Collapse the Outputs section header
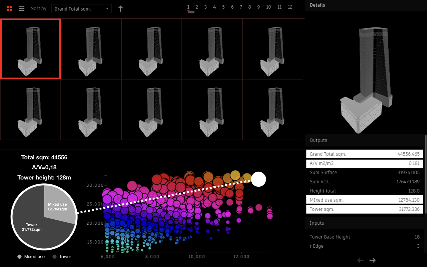Image resolution: width=427 pixels, height=267 pixels. [318, 140]
